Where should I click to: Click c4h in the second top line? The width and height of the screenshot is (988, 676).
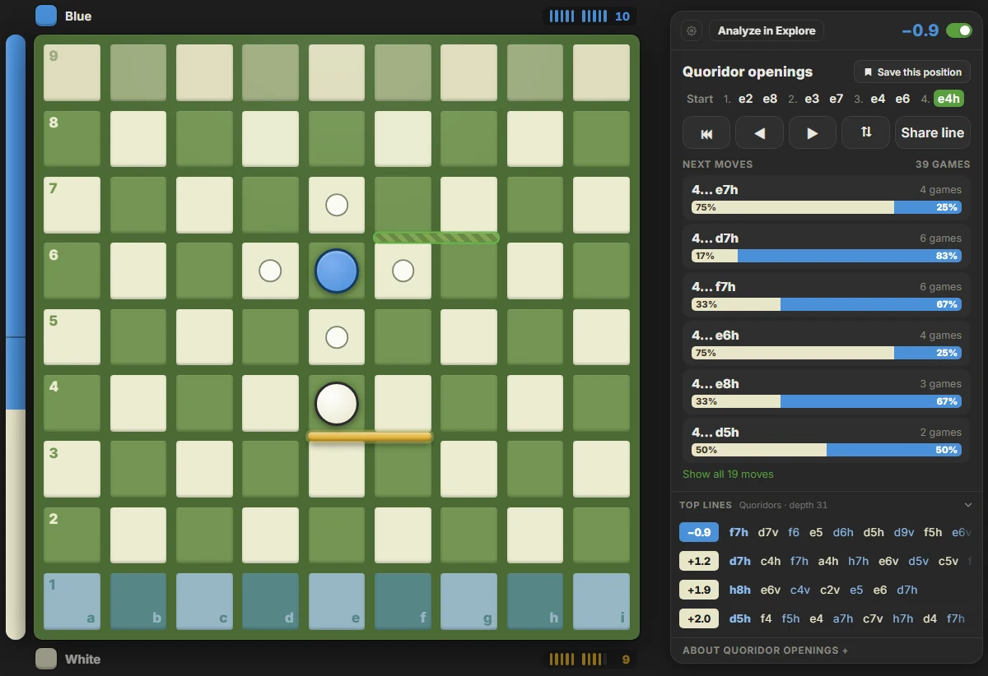771,561
